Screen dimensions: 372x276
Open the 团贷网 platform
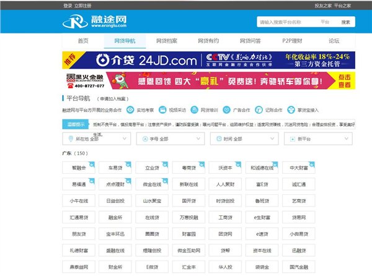(225, 234)
